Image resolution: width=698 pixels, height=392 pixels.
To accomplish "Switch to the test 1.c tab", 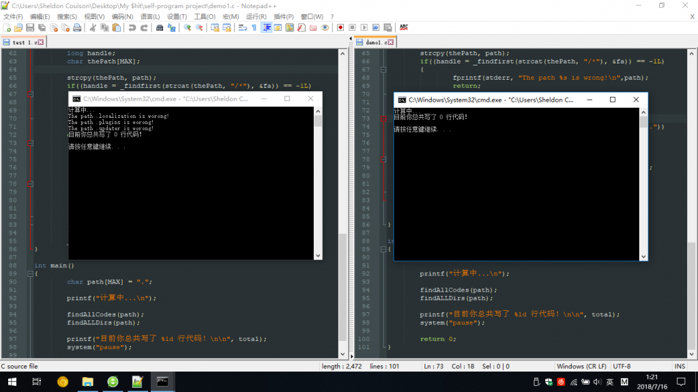I will point(23,42).
